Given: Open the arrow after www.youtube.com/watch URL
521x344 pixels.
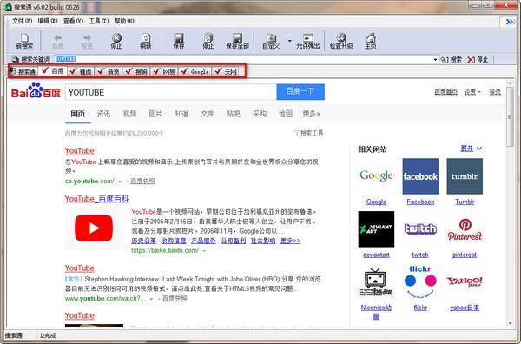Looking at the screenshot, I should pyautogui.click(x=151, y=299).
